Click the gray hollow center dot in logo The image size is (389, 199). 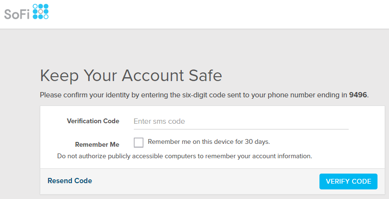[x=41, y=12]
